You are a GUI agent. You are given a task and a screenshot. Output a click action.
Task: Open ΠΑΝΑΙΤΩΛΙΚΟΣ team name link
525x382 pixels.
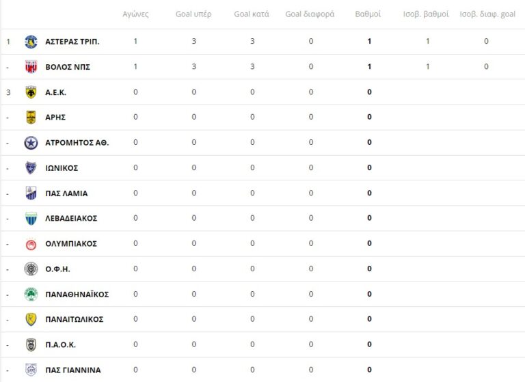[x=74, y=319]
